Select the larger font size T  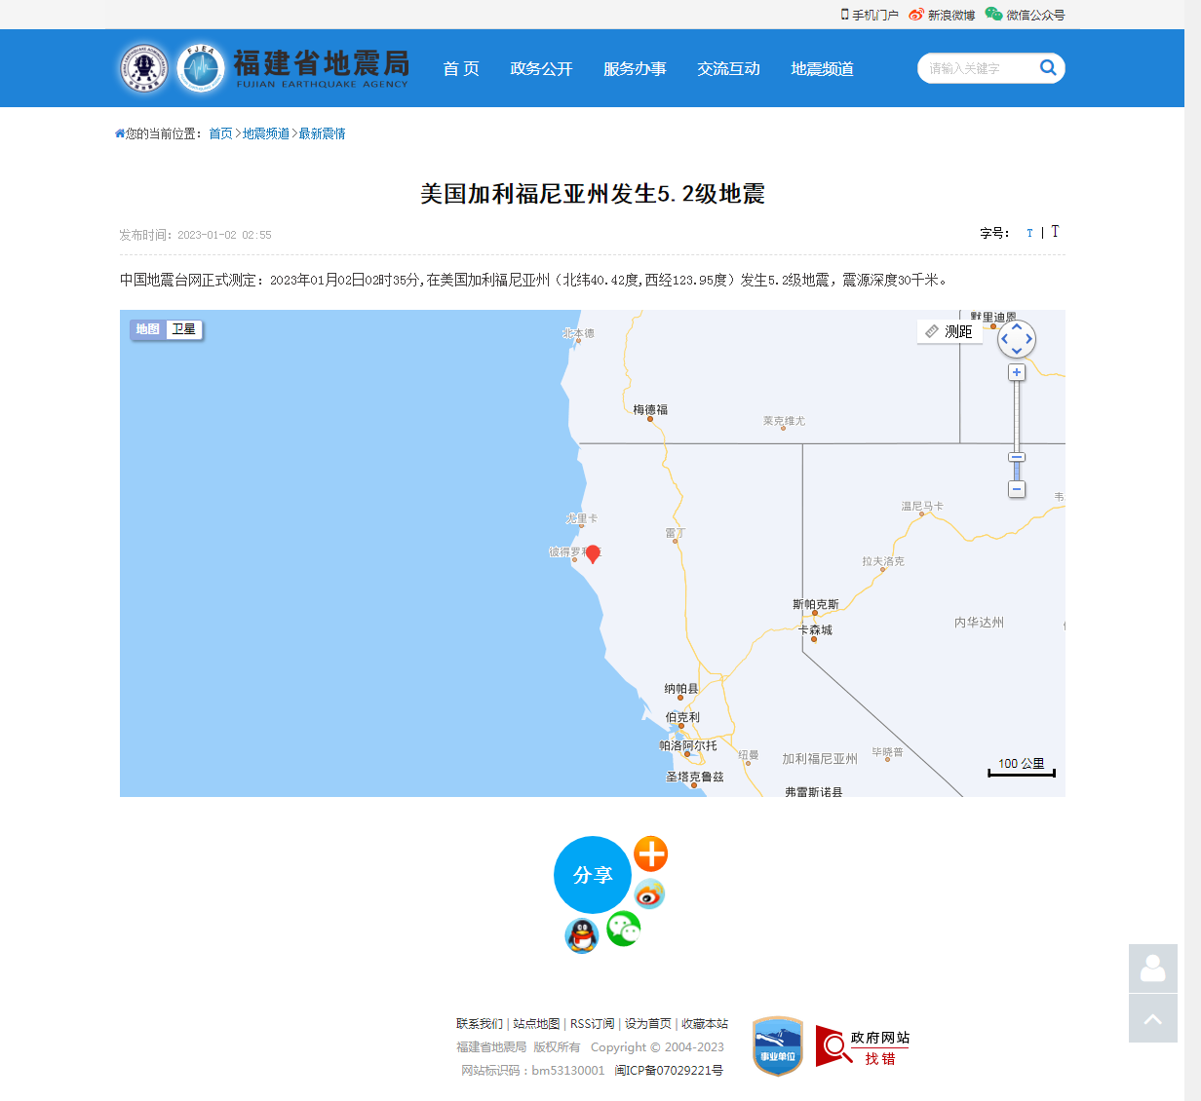pos(1055,232)
